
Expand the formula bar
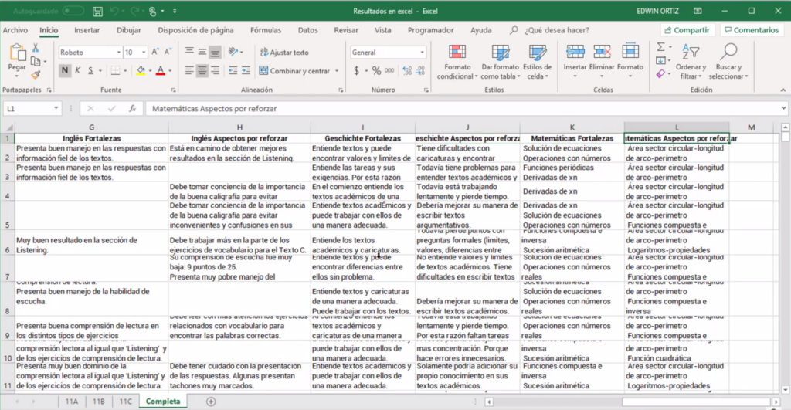(x=783, y=108)
